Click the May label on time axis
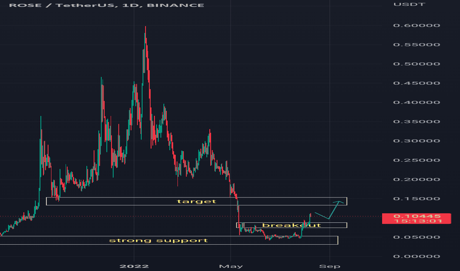This screenshot has height=271, width=460. coord(231,266)
